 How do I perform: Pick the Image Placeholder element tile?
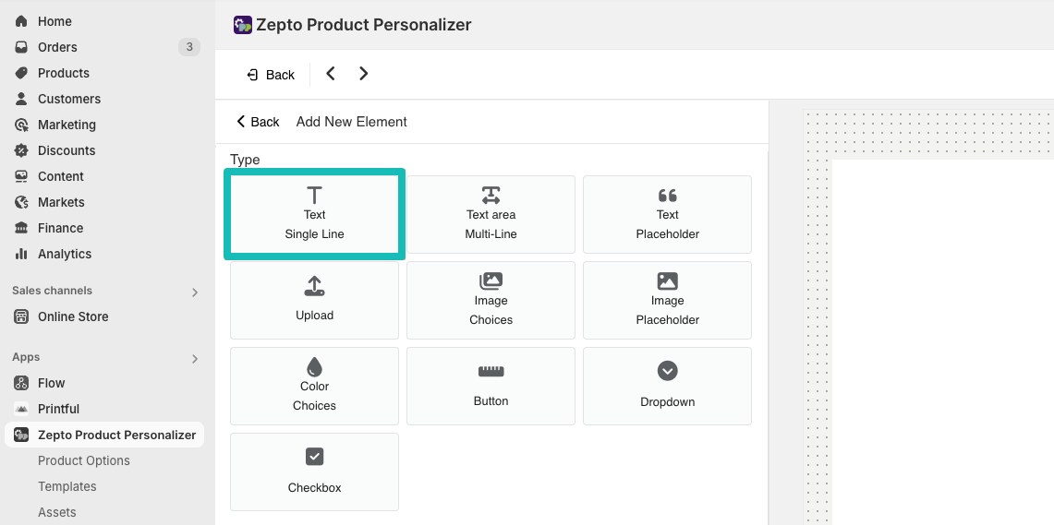[x=668, y=300]
